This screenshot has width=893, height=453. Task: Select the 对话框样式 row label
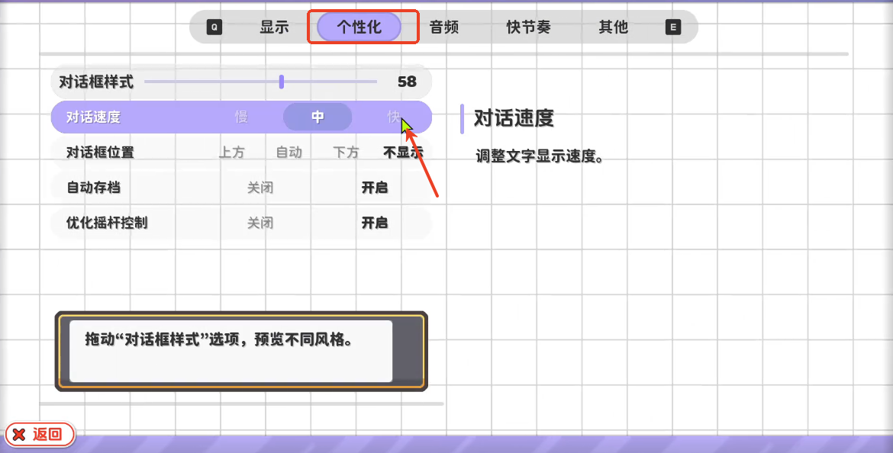[96, 82]
